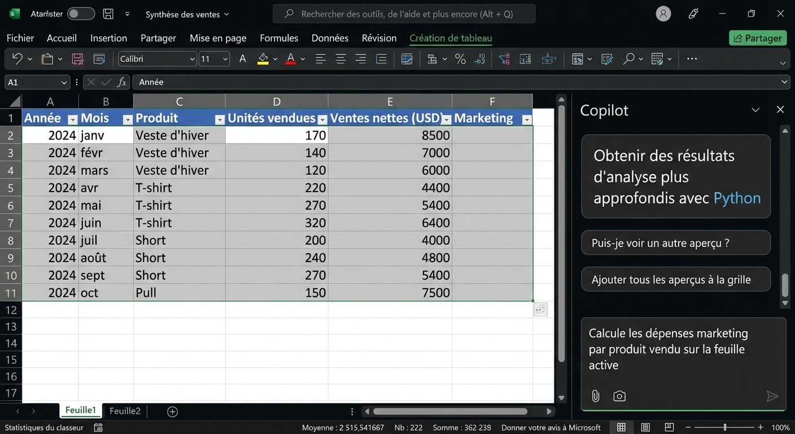Click the yellow fill color icon

click(263, 58)
